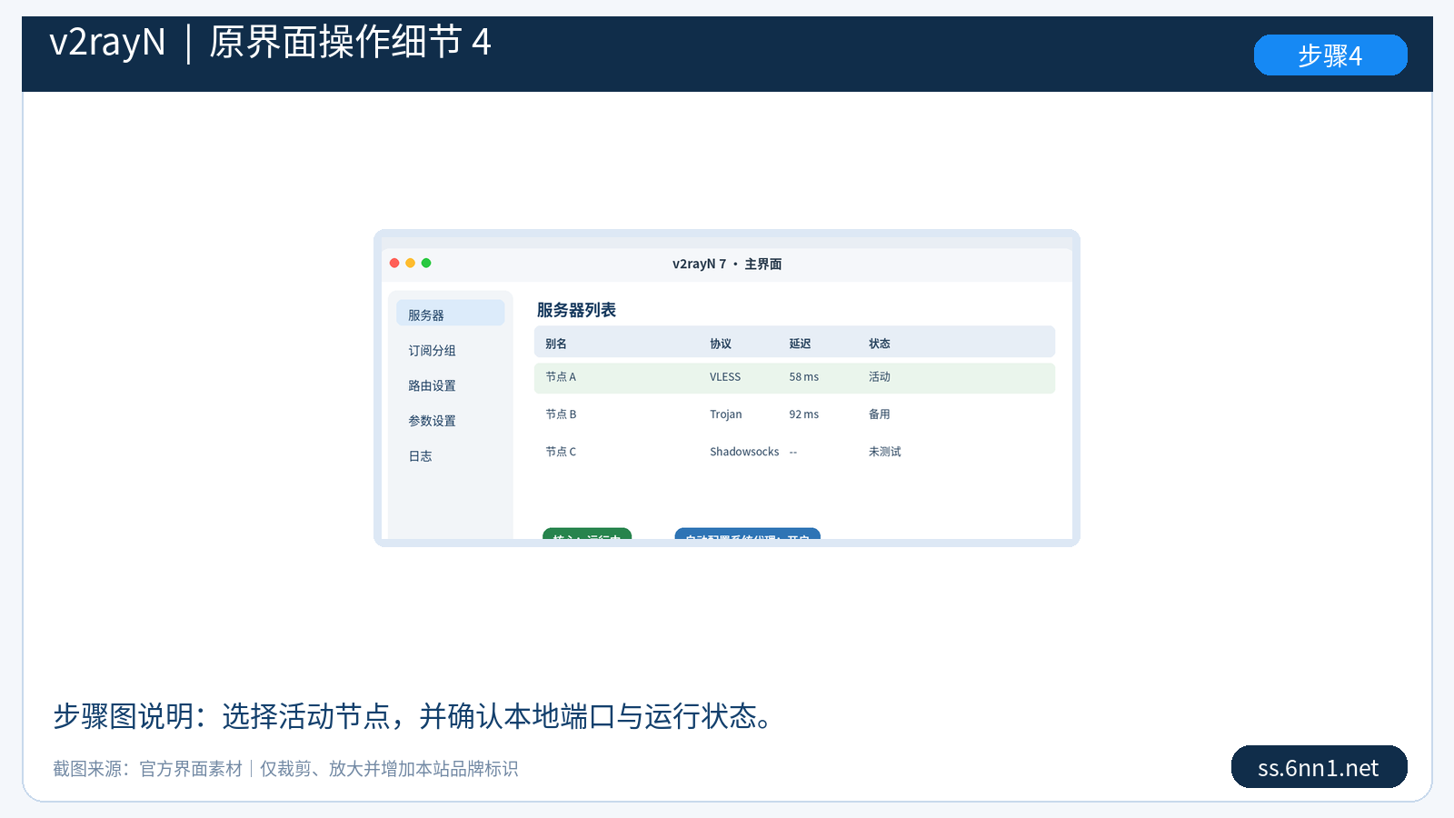Click the 活动 status of 节点 A
This screenshot has height=818, width=1454.
[879, 377]
